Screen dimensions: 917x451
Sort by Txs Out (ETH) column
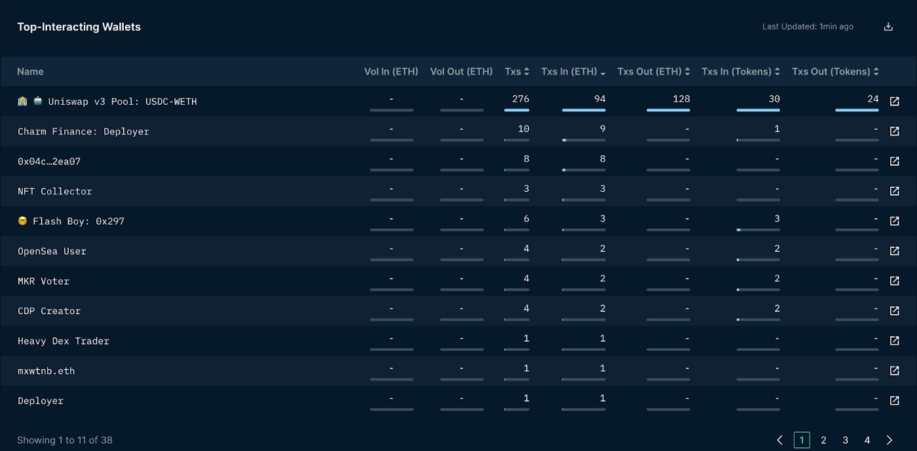[654, 71]
